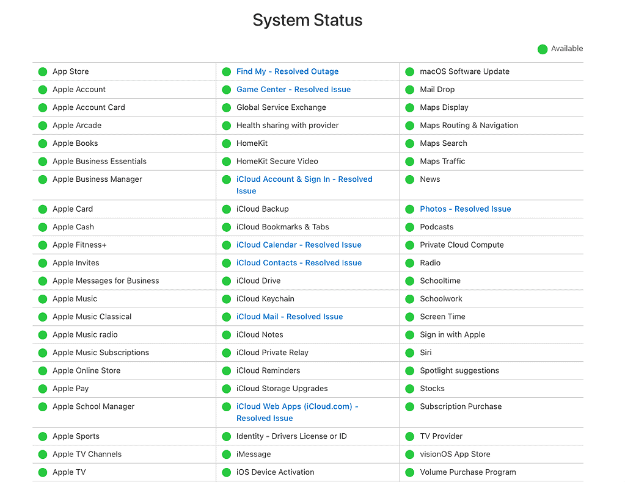Screen dimensions: 625x482
Task: Click green status dot beside Photos
Action: (410, 209)
